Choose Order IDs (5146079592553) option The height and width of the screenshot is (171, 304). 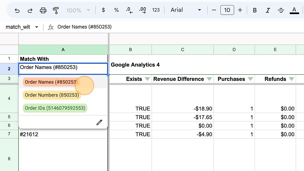[55, 108]
